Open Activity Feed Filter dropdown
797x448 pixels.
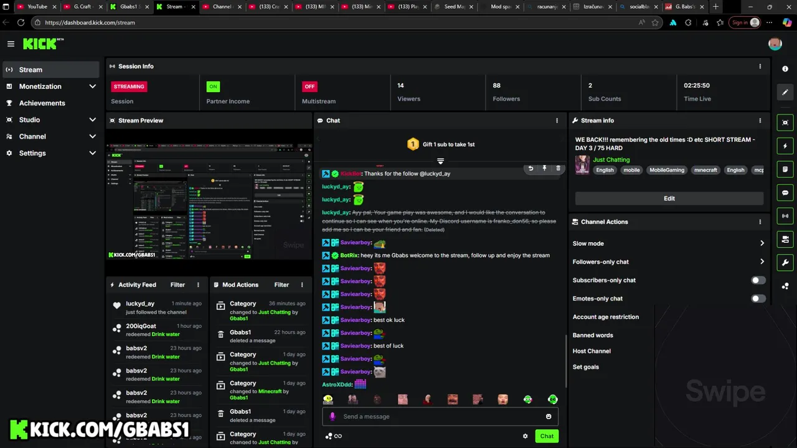(x=177, y=284)
